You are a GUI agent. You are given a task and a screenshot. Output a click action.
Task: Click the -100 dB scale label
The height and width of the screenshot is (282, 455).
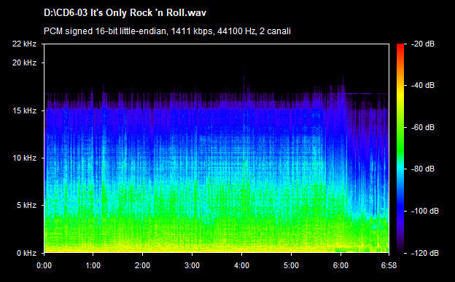pyautogui.click(x=425, y=211)
